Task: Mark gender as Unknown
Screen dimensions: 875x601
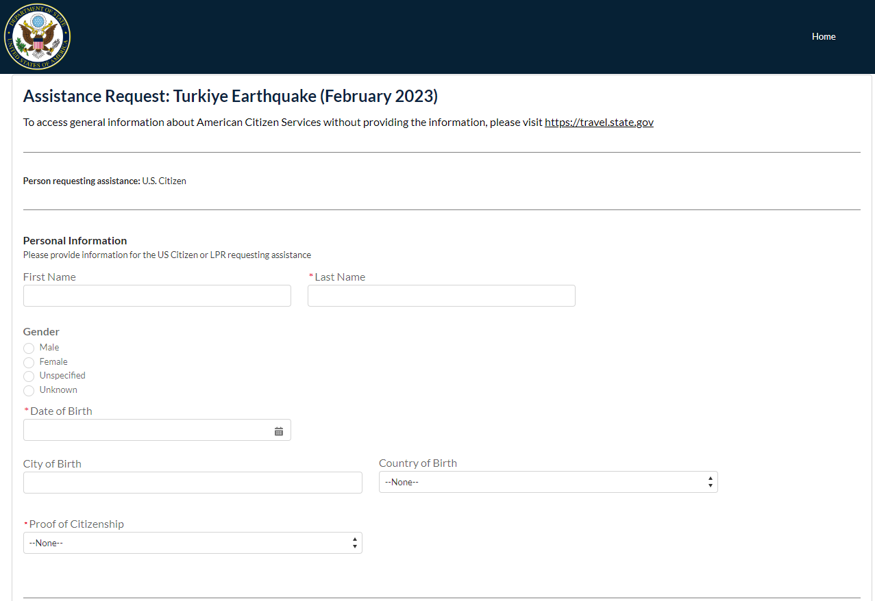Action: (x=29, y=391)
